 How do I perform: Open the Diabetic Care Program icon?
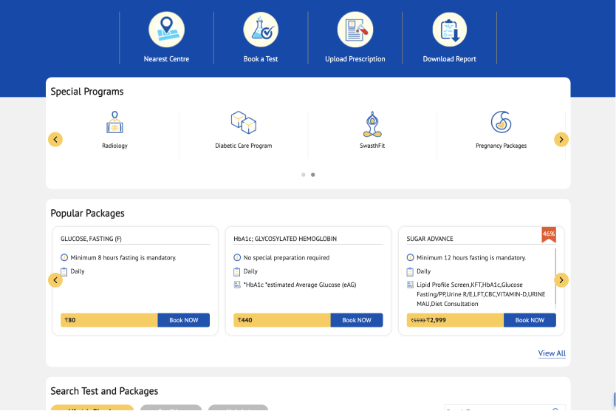pos(243,123)
